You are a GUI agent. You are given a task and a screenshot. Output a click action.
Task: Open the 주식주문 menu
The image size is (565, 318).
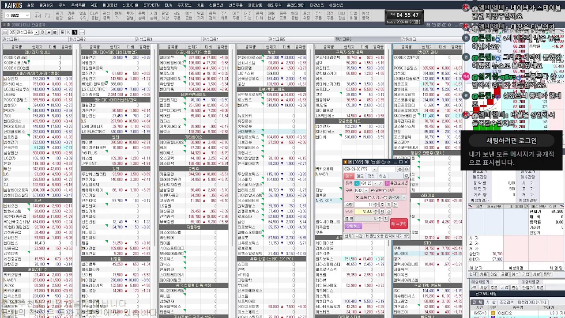tap(78, 5)
